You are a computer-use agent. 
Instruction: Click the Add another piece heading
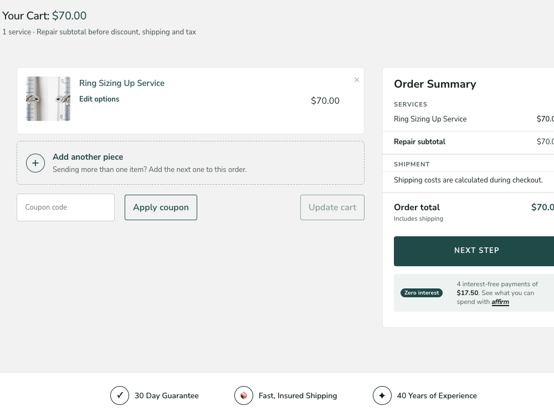tap(88, 157)
